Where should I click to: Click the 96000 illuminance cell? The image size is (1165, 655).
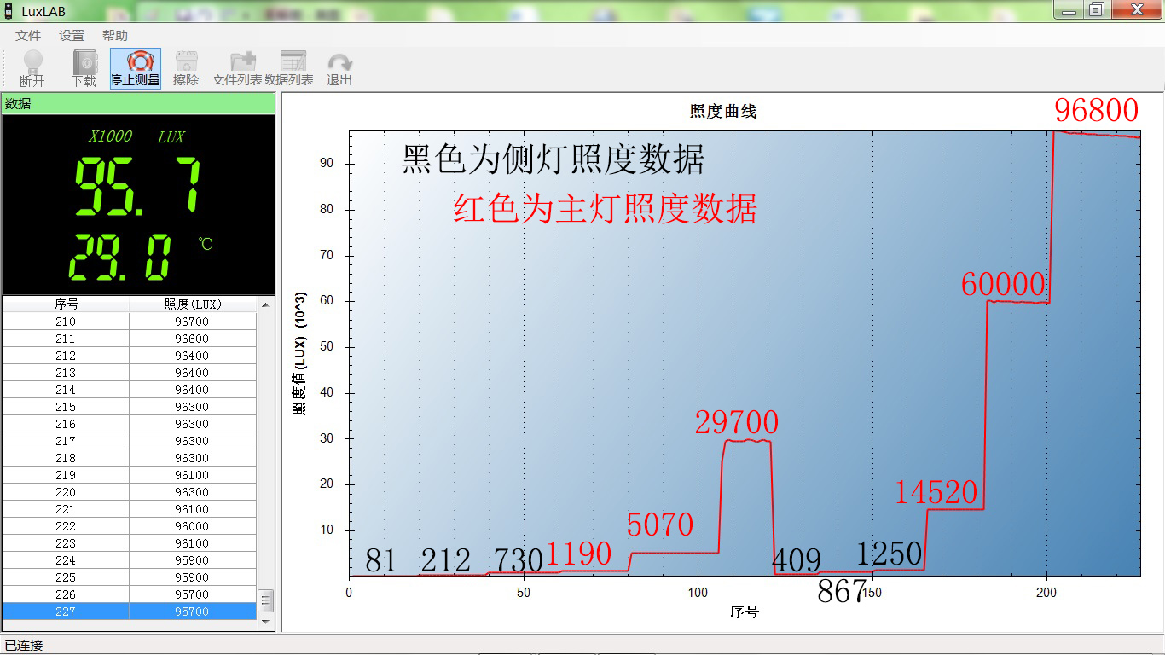pos(192,526)
